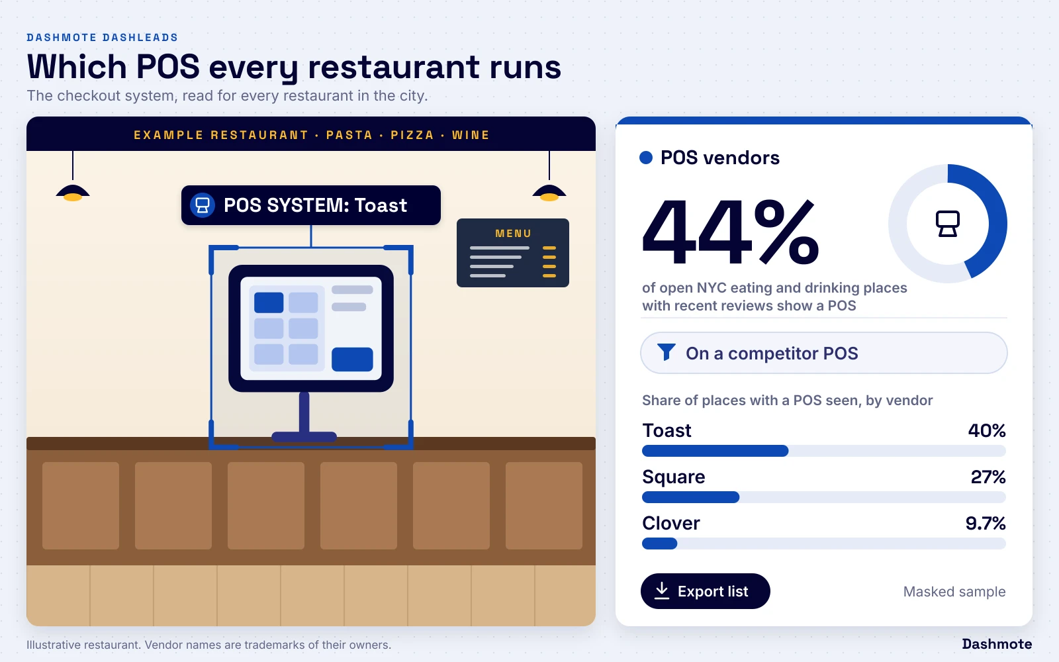Click the blue dot beside POS vendors
The height and width of the screenshot is (662, 1059).
pos(646,158)
